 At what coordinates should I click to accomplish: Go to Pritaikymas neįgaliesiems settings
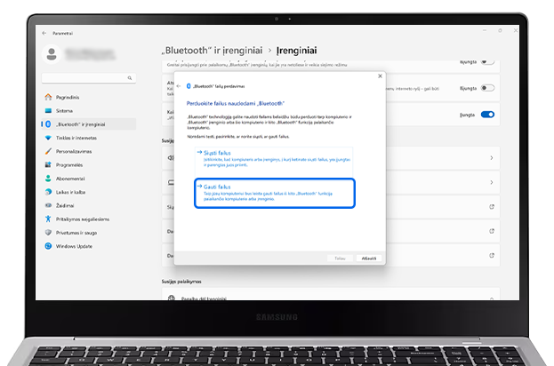(x=82, y=219)
